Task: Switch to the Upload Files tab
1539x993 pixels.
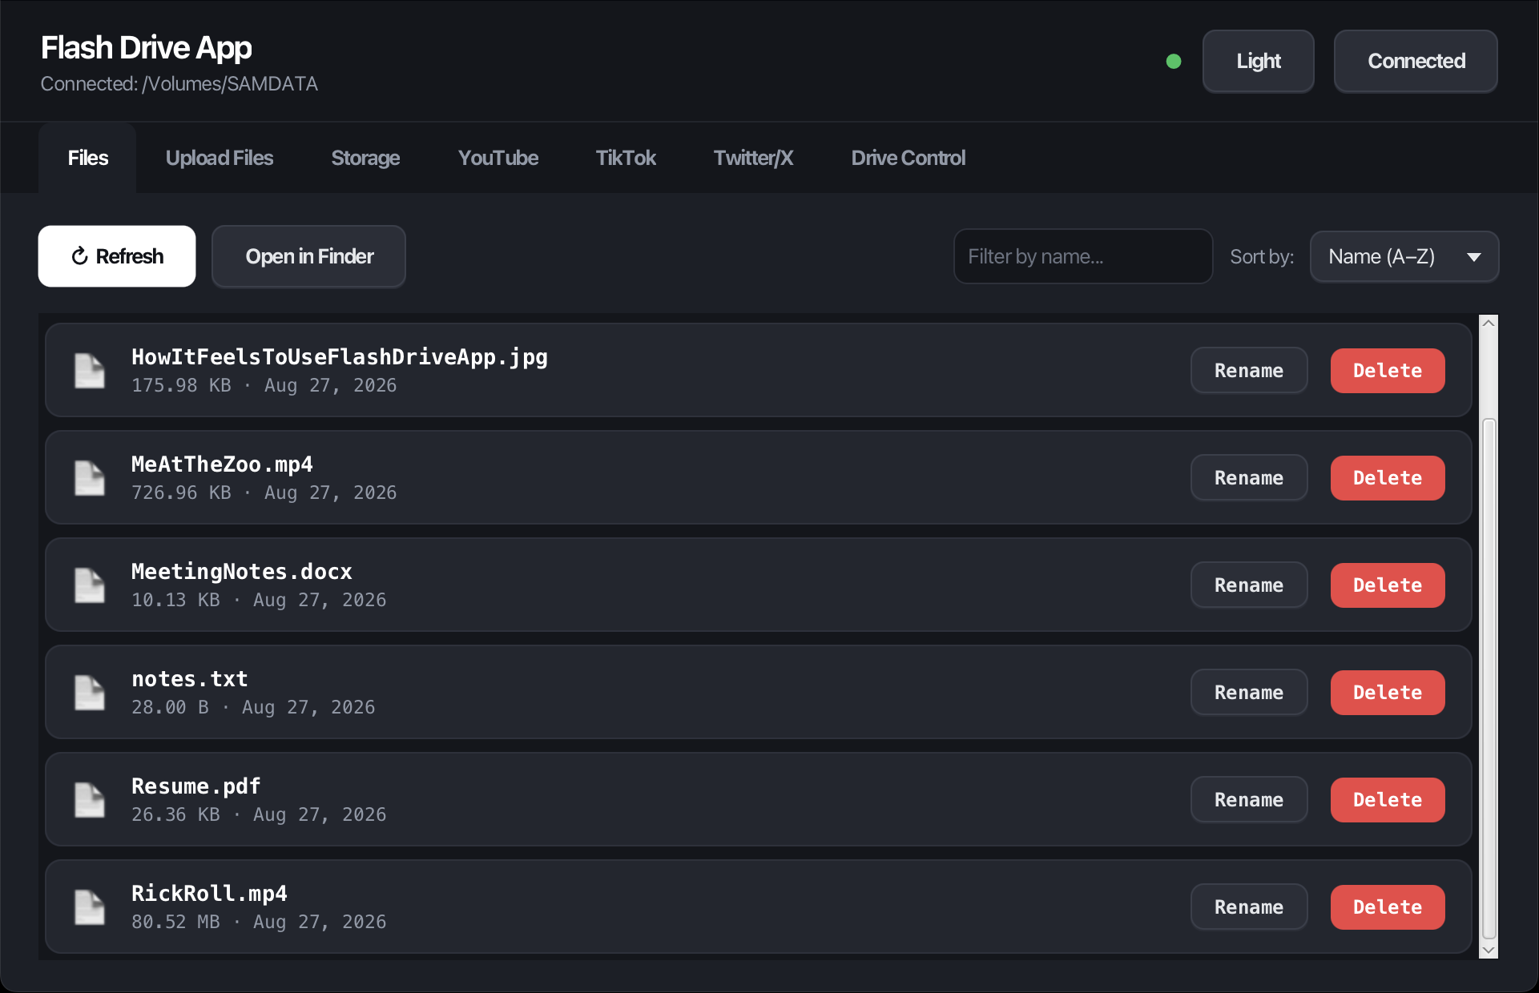Action: 219,158
